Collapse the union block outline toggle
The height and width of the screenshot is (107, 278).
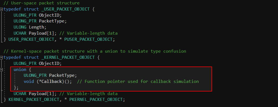1,70
